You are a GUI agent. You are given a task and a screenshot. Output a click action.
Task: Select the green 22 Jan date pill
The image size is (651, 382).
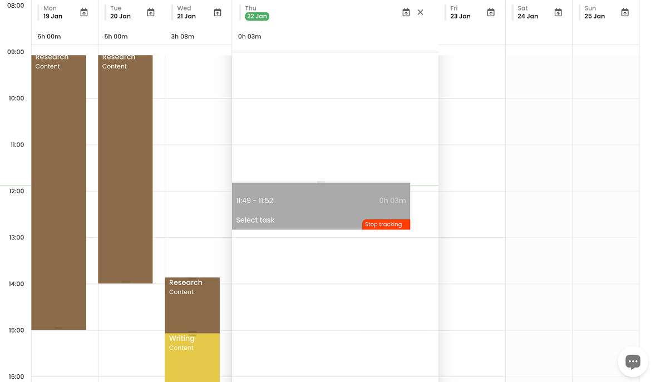(257, 16)
